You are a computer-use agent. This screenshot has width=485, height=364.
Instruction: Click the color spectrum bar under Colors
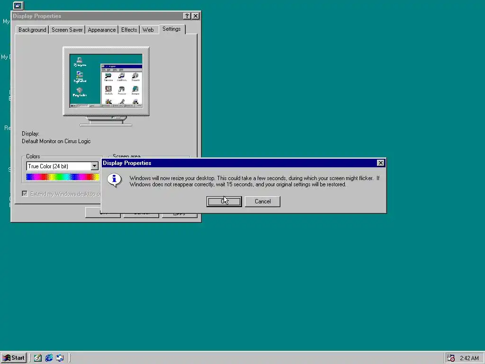(63, 177)
